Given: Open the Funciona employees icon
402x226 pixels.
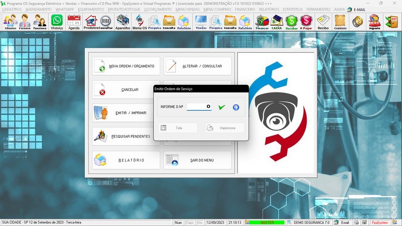Looking at the screenshot, I should (40, 22).
